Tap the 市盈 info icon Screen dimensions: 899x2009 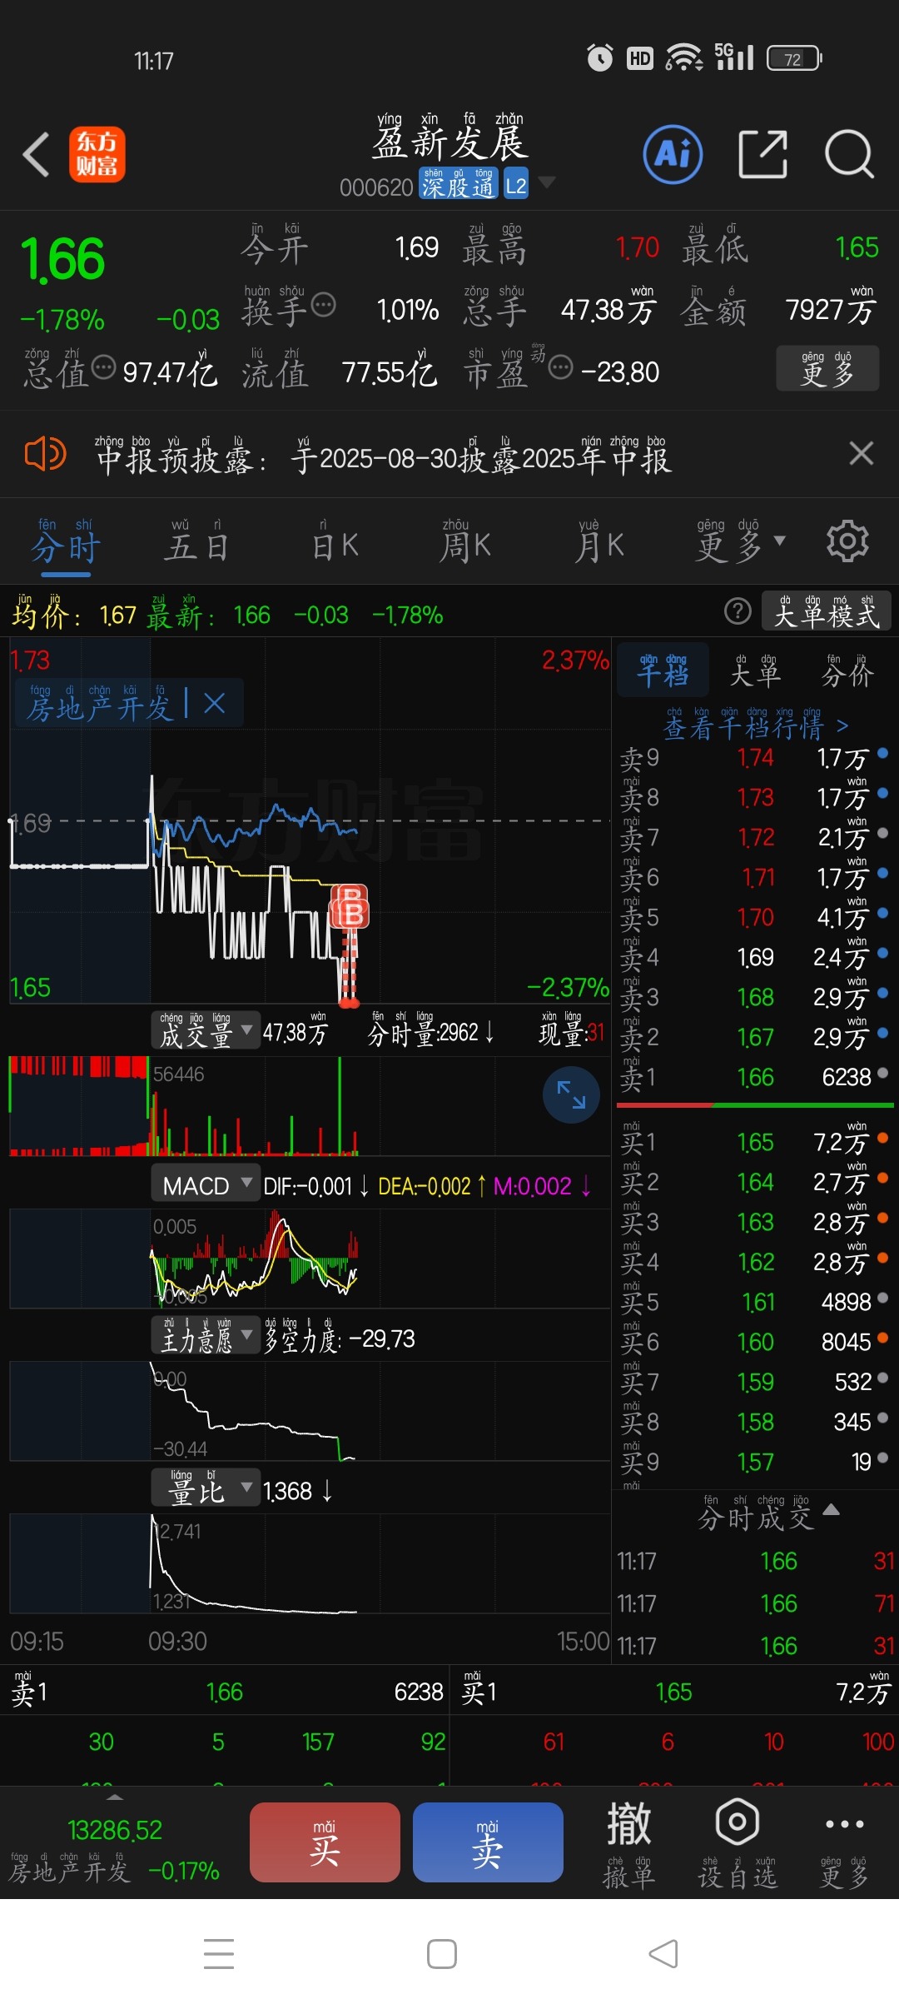561,366
